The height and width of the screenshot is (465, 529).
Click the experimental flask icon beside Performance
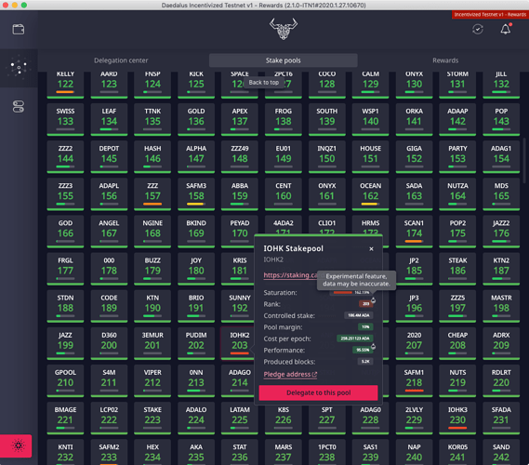(x=373, y=346)
